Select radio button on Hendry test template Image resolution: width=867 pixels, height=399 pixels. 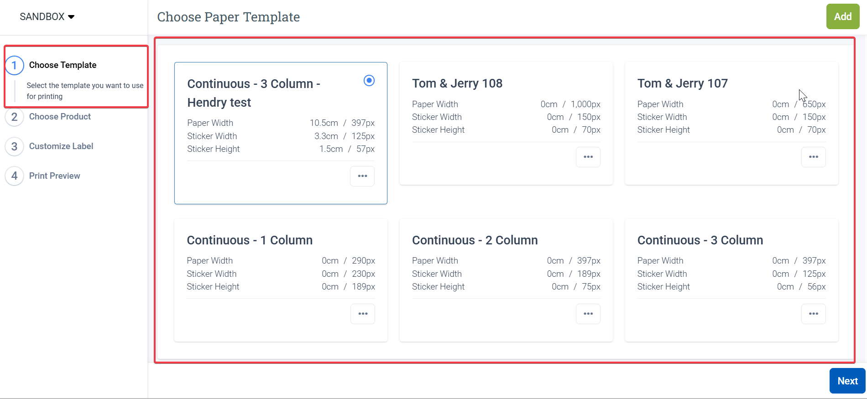(x=369, y=81)
